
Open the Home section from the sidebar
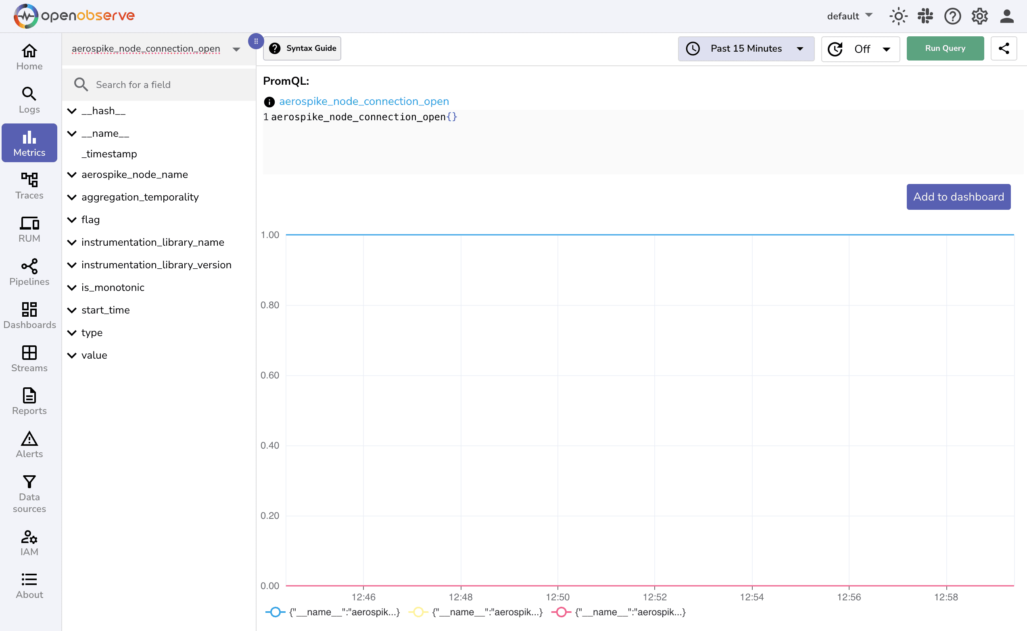(x=29, y=57)
